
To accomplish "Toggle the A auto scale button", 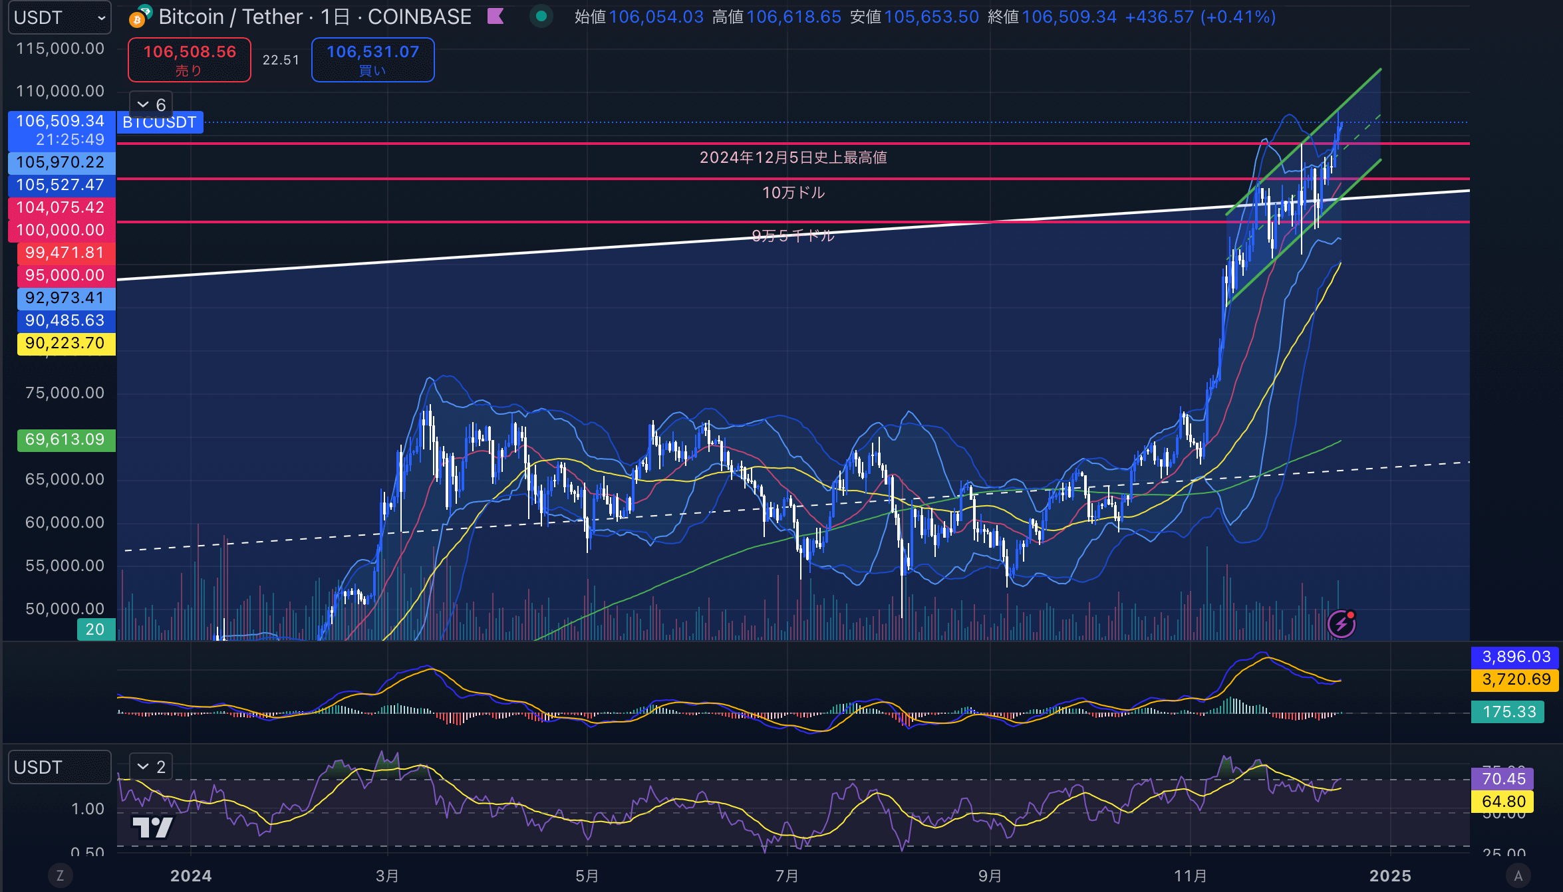I will (x=1518, y=875).
